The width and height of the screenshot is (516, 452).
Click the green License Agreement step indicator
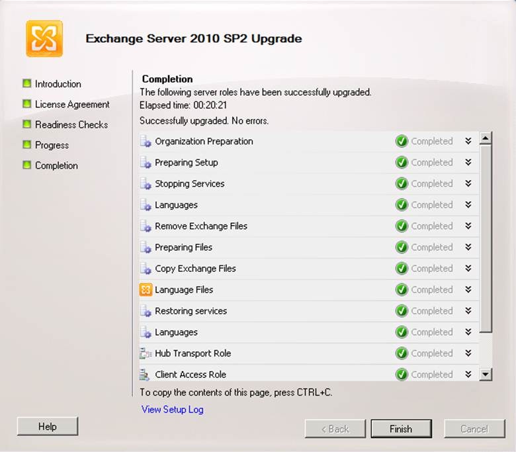26,104
